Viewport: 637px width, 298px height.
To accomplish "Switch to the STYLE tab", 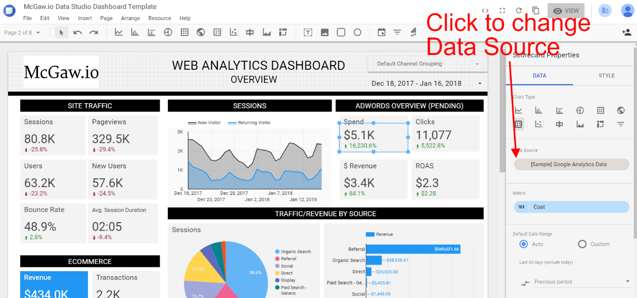I will [x=606, y=76].
